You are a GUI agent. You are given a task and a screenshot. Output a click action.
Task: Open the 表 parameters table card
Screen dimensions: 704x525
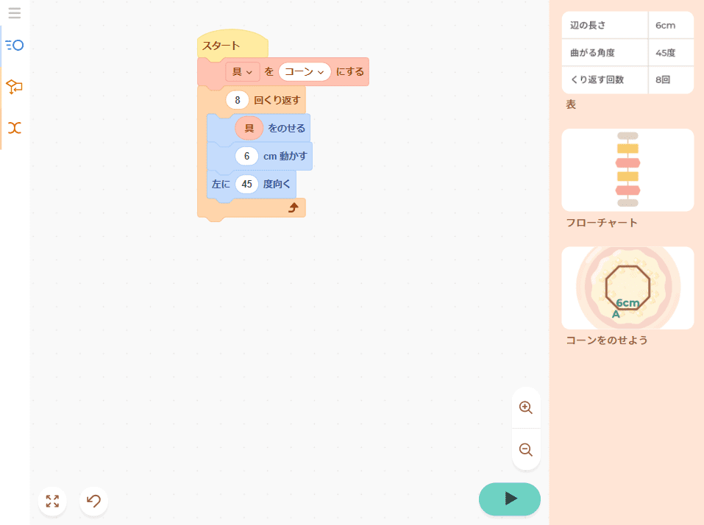(627, 52)
